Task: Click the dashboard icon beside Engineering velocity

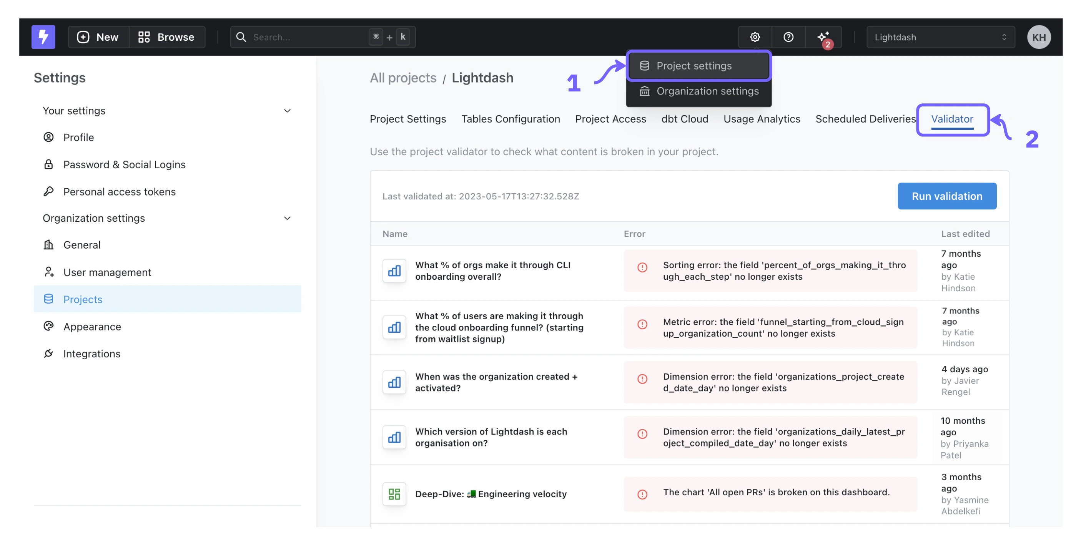Action: (394, 494)
